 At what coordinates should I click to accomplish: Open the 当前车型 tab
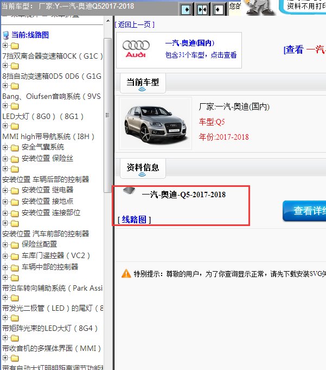pos(143,83)
